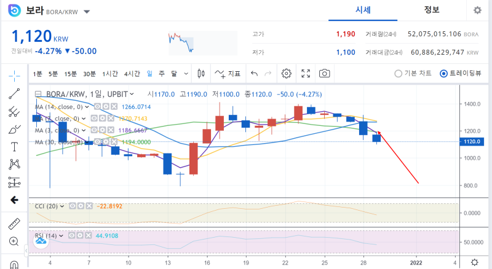
Task: Toggle visibility of MA 30 line
Action: point(98,142)
